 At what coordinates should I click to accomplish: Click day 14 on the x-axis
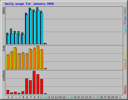pos(56,97)
